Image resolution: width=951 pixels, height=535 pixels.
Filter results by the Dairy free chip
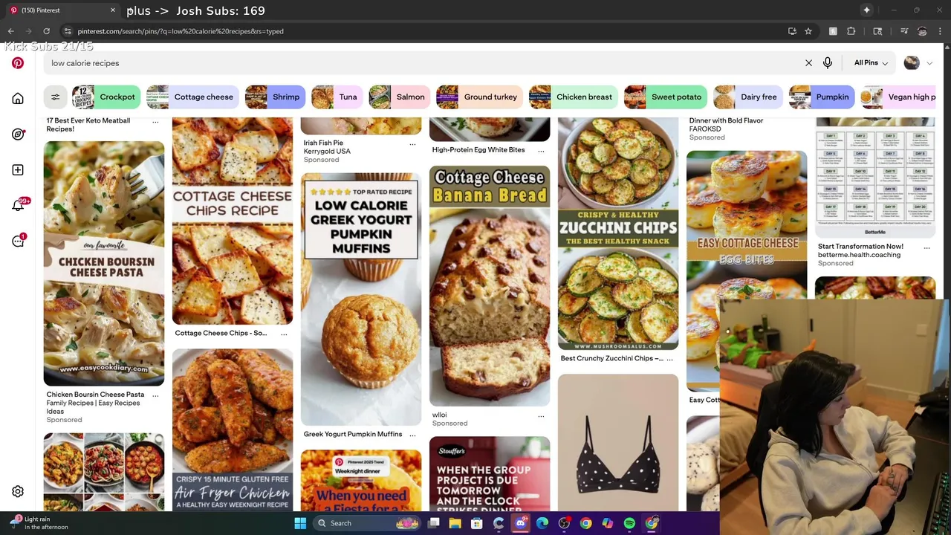point(747,97)
